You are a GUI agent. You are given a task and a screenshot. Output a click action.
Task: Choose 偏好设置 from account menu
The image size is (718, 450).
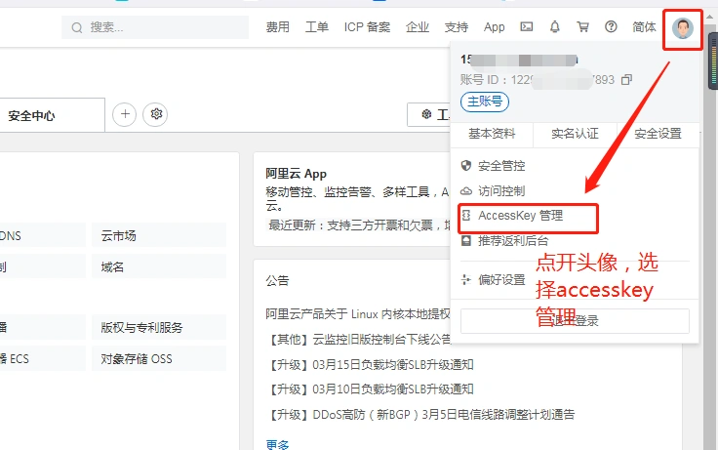point(501,279)
